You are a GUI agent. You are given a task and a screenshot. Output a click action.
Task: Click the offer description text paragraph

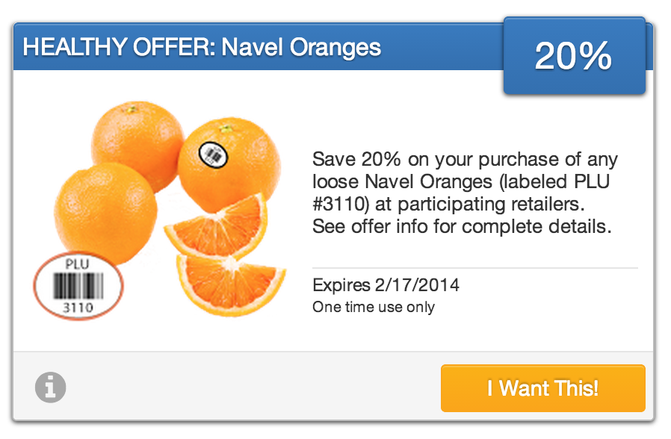(x=465, y=193)
